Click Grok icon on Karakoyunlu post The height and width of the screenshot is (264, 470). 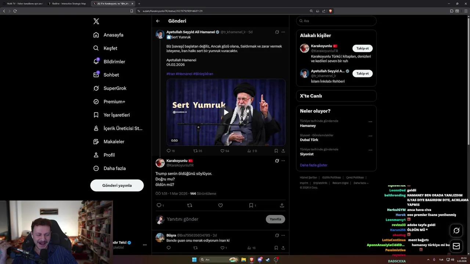277,161
